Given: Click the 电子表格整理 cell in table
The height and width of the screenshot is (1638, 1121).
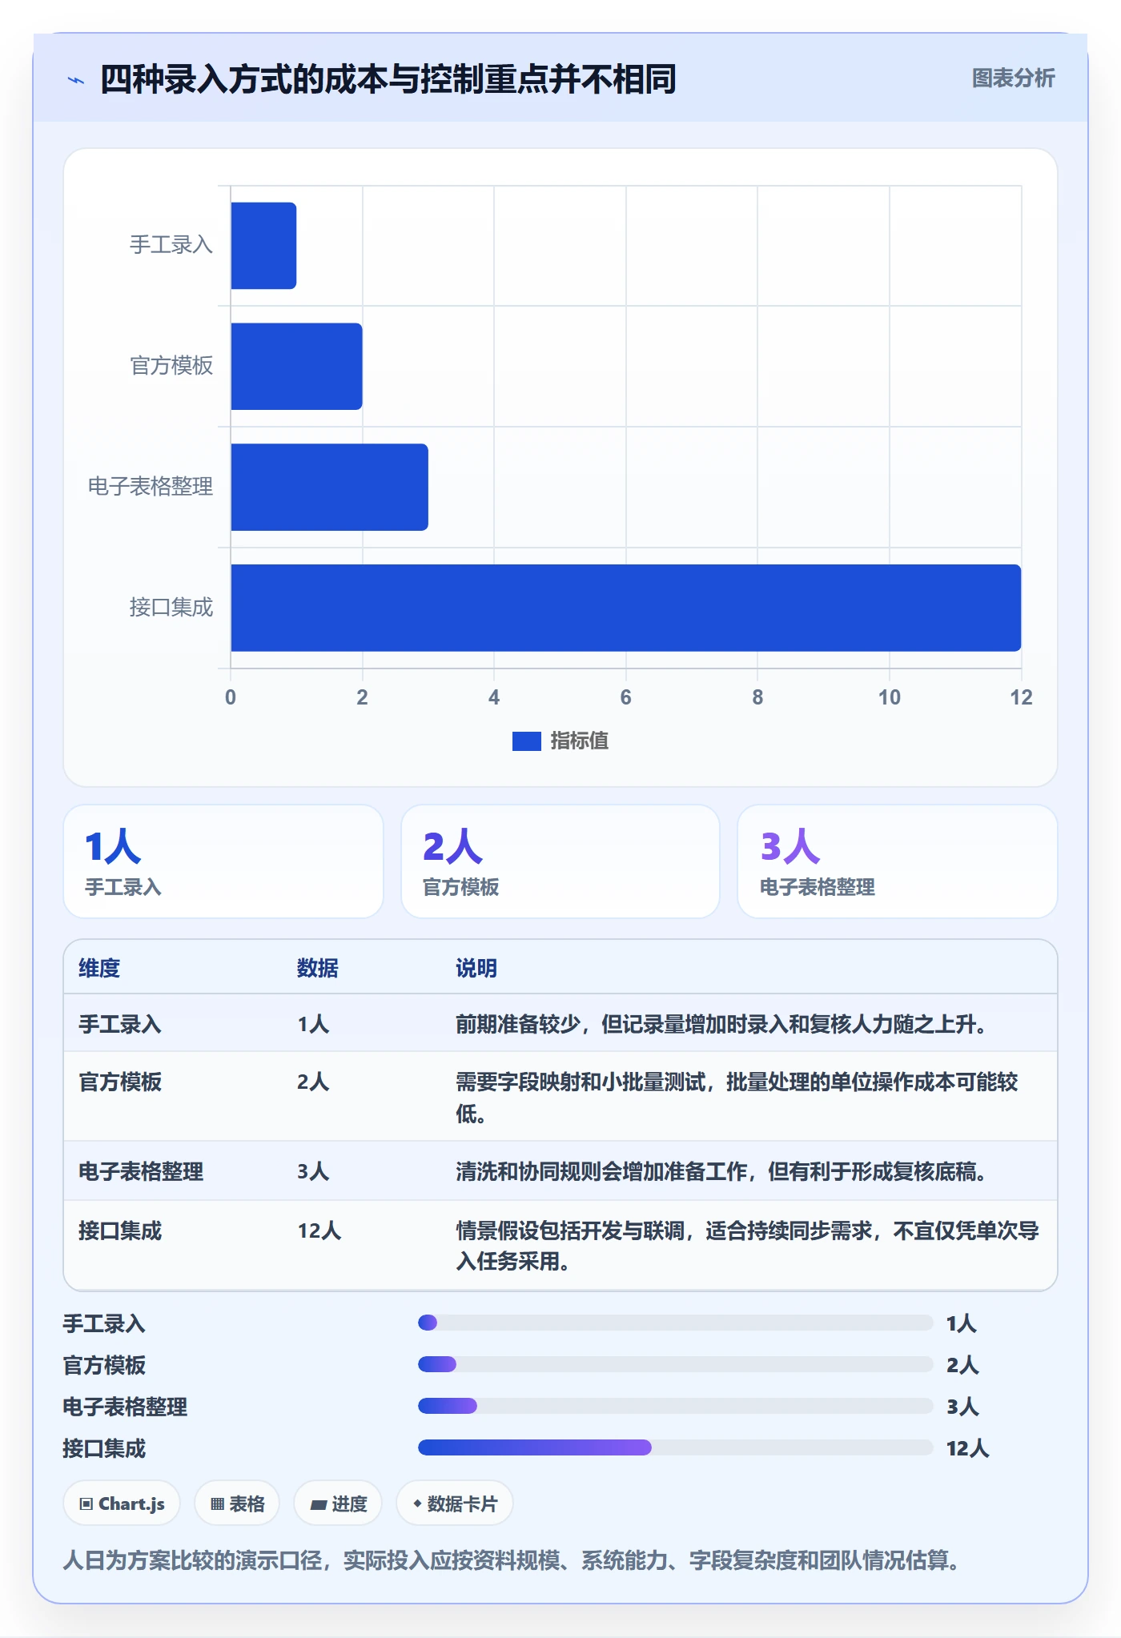Looking at the screenshot, I should [141, 1171].
